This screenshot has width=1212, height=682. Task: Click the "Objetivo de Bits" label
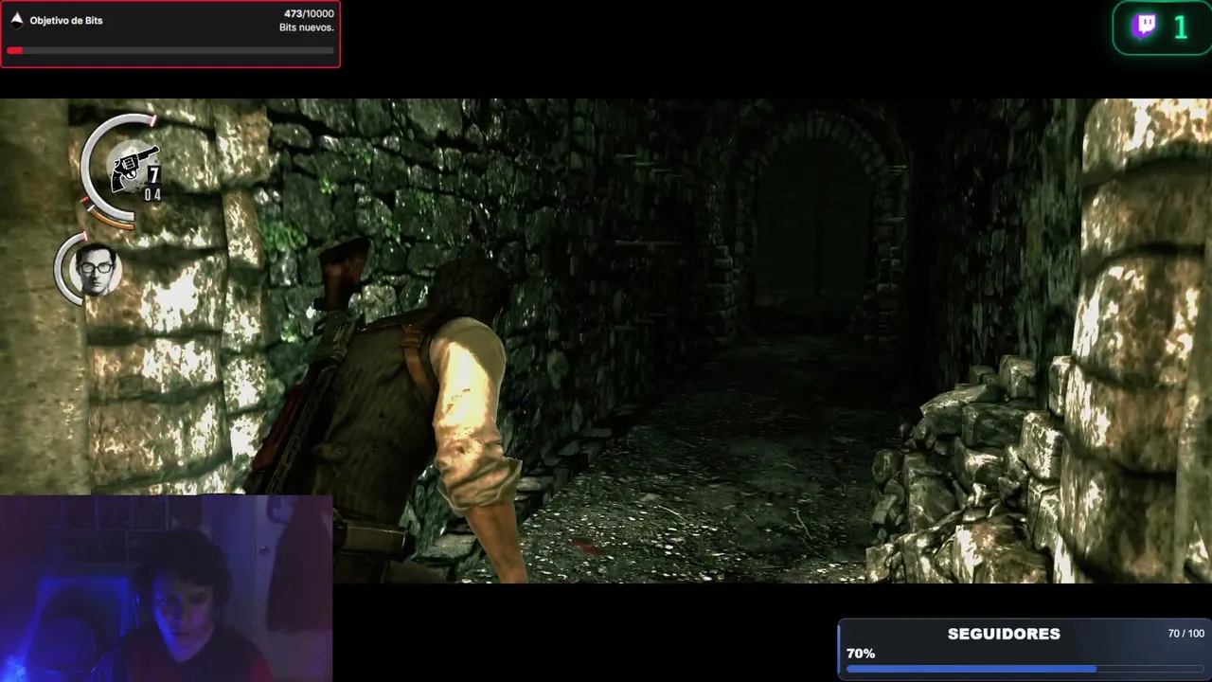tap(66, 20)
